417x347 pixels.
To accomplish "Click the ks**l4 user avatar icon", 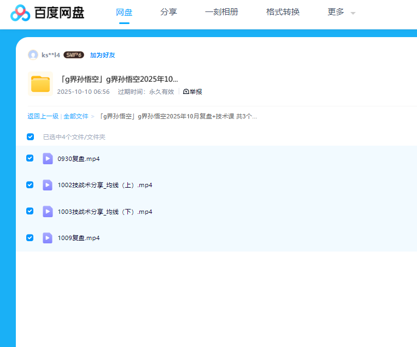I will pyautogui.click(x=33, y=55).
